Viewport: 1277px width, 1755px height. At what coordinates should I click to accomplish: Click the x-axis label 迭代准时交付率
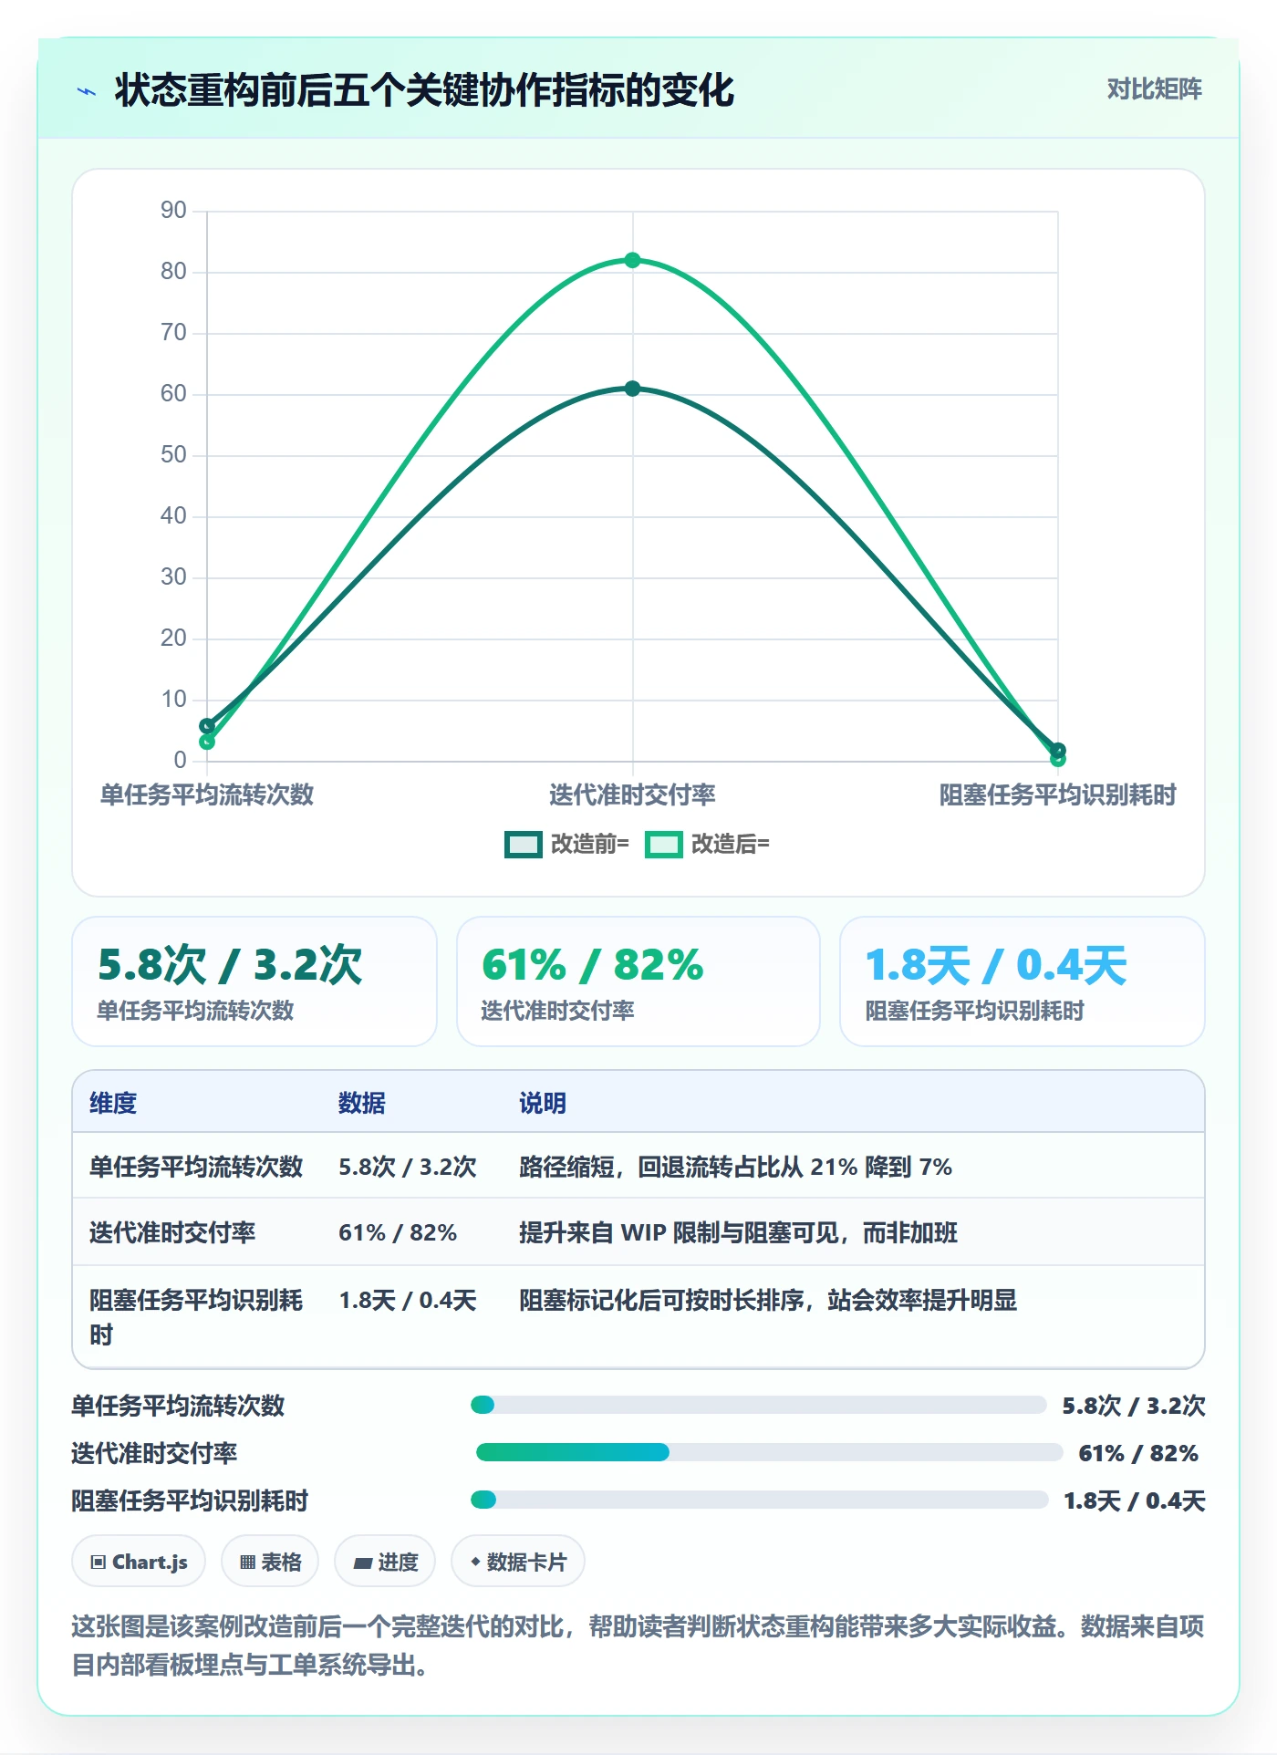pos(632,794)
